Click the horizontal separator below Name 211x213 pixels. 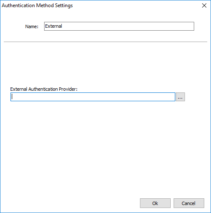tap(105, 42)
